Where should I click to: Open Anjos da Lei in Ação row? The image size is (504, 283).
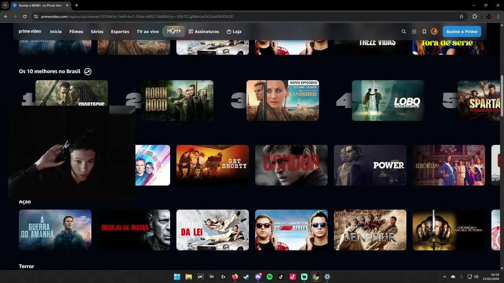point(213,230)
